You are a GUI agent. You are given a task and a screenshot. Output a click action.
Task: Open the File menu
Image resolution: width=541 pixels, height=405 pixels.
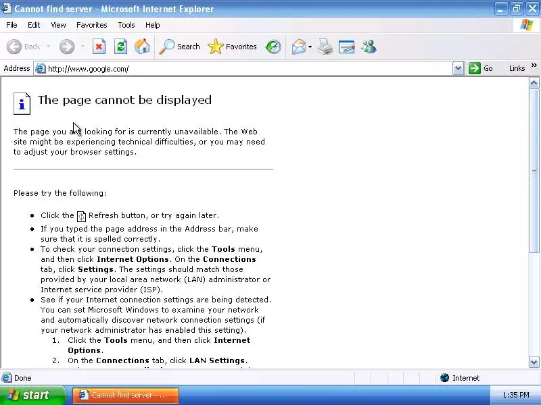11,25
